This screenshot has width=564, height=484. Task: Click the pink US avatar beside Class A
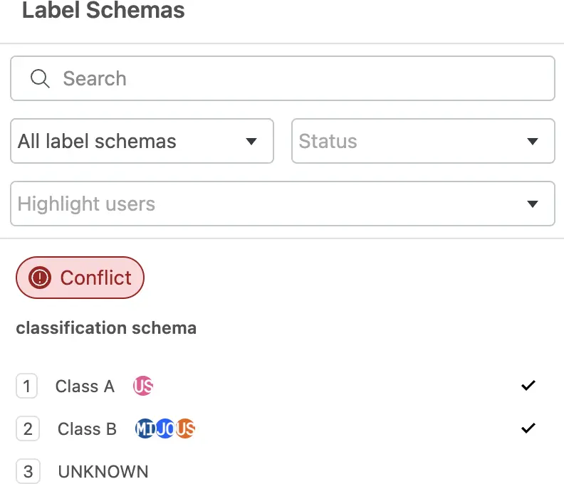tap(143, 386)
